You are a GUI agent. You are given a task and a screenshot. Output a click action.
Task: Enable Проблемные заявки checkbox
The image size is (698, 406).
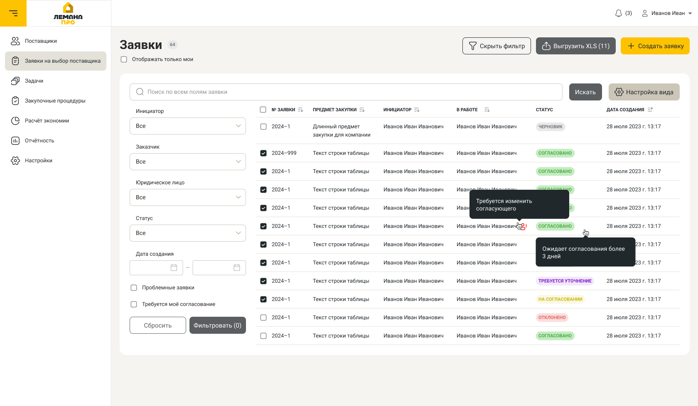(134, 288)
